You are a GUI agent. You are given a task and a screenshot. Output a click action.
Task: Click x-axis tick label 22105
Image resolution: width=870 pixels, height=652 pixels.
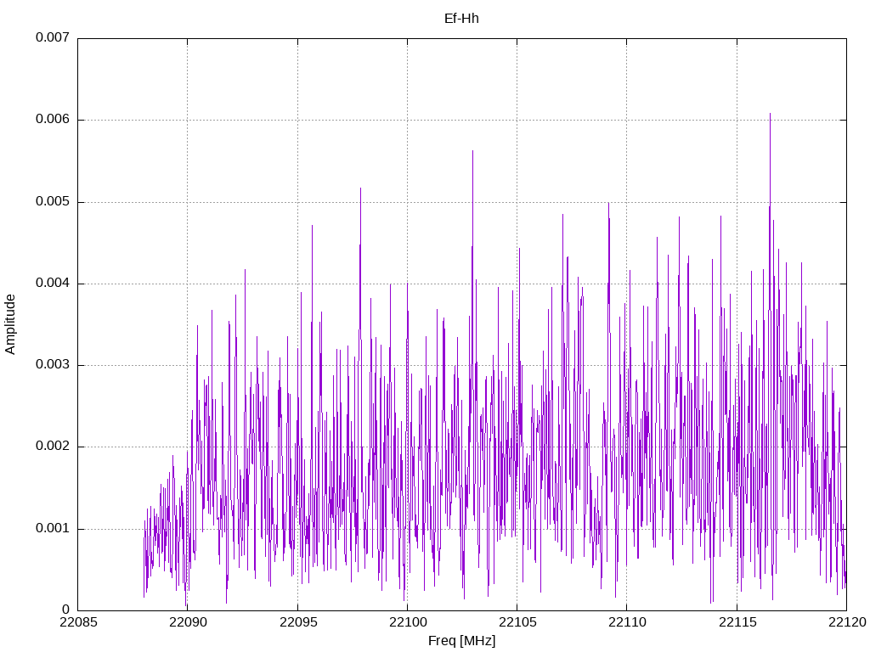[517, 622]
